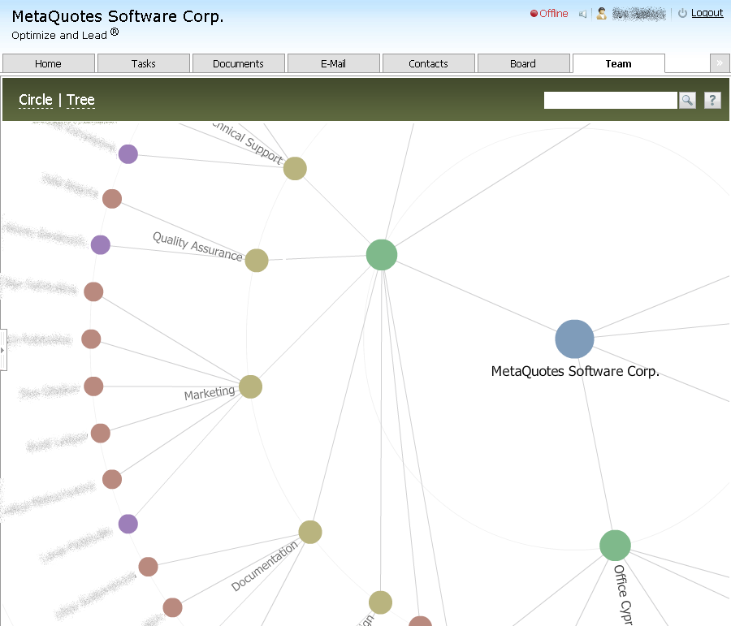The width and height of the screenshot is (731, 626).
Task: Click the power icon beside Logout
Action: pos(682,13)
